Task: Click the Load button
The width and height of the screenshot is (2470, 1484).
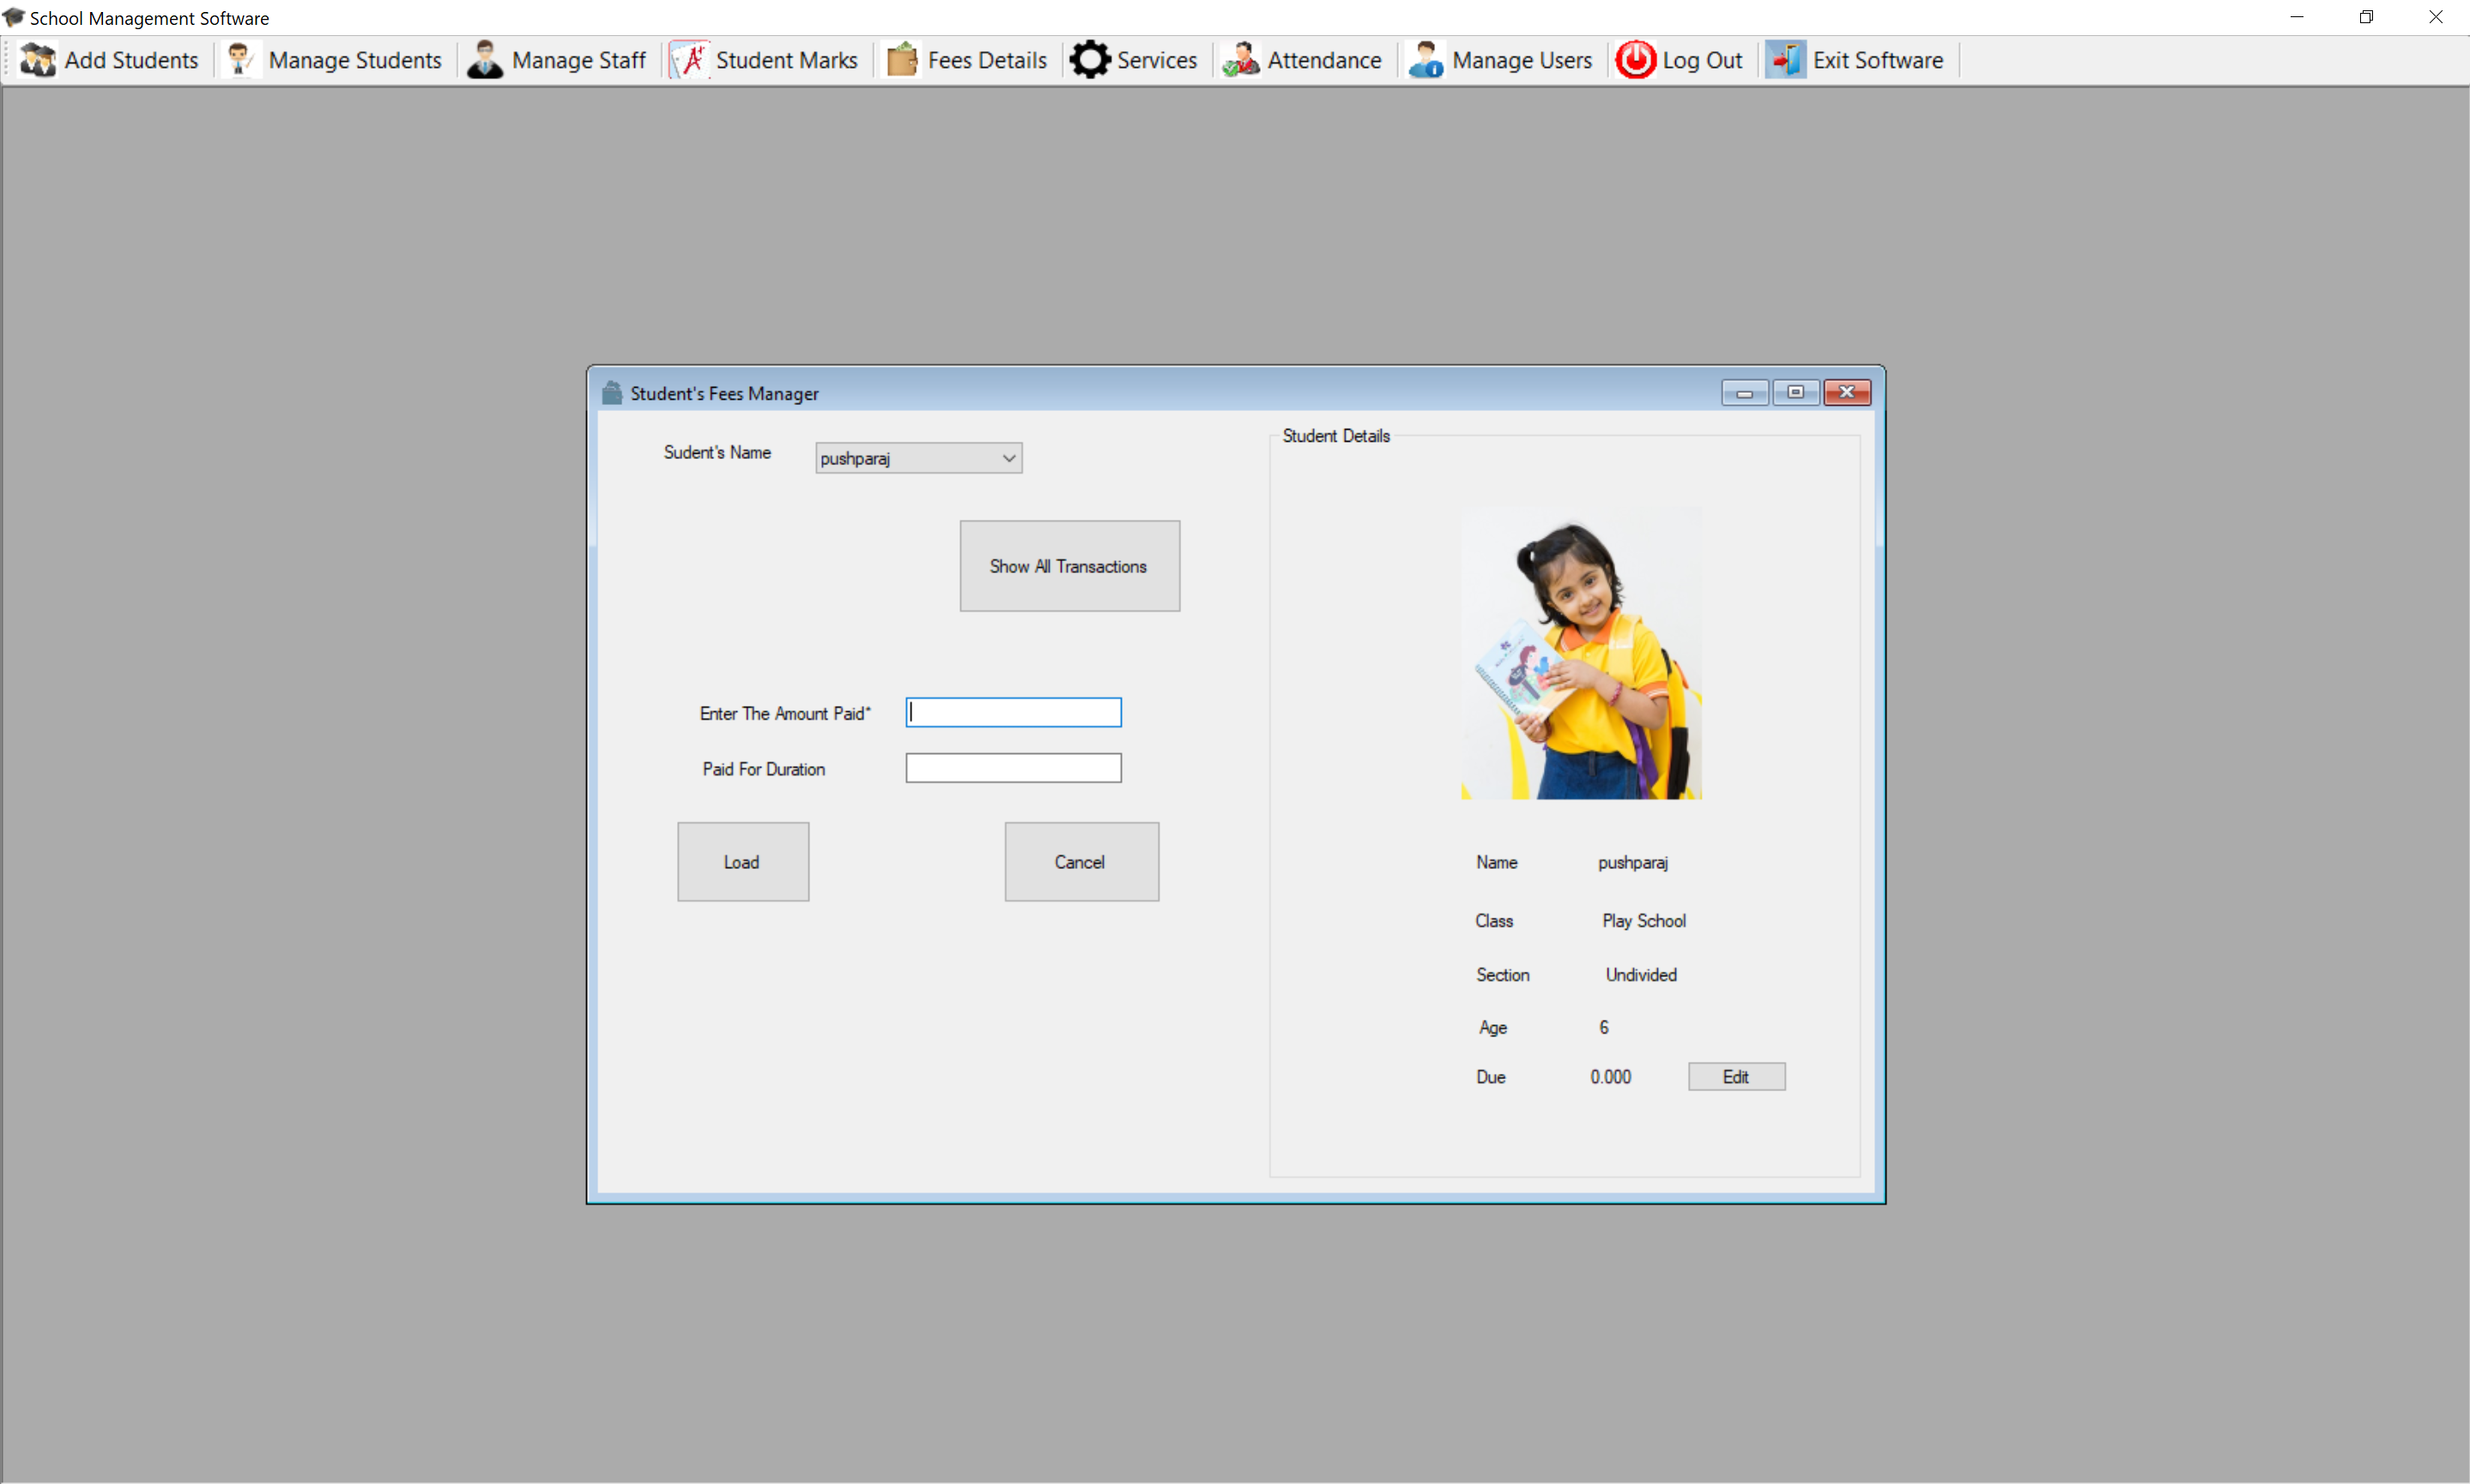Action: click(x=742, y=862)
